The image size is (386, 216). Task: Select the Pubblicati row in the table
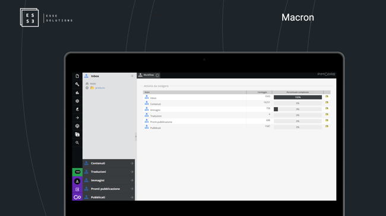pos(237,127)
